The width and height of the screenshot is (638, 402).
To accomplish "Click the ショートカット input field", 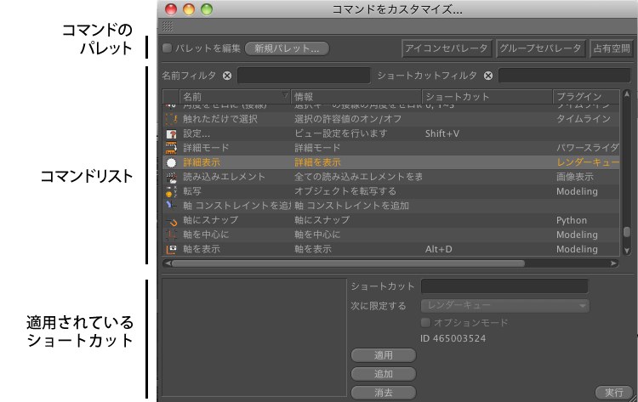I will [504, 286].
